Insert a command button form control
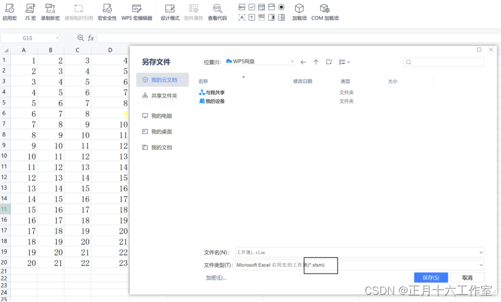This screenshot has width=501, height=302. point(242,7)
